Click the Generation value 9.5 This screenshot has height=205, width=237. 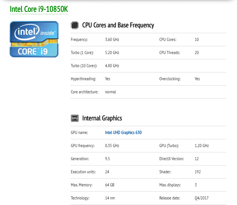click(x=107, y=159)
